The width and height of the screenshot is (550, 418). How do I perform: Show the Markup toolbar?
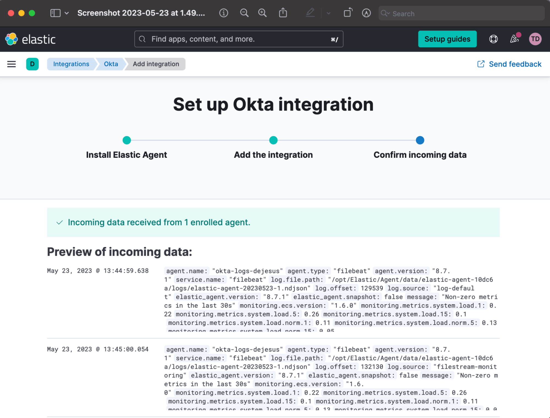[x=366, y=13]
